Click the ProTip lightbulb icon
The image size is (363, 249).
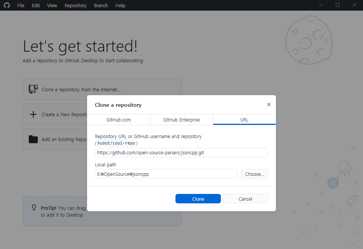point(34,207)
